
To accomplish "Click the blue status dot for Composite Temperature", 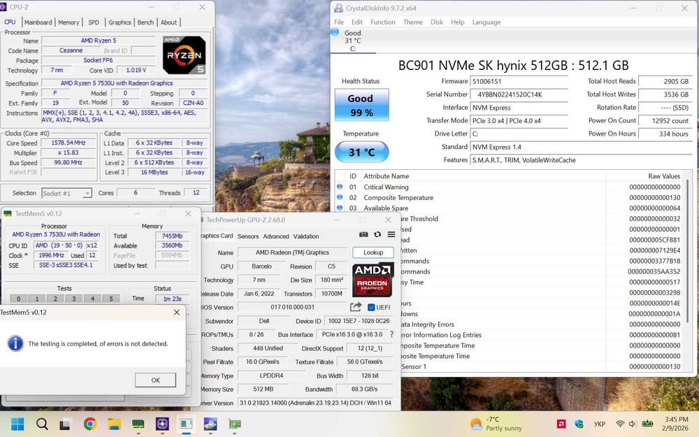I will (x=340, y=197).
